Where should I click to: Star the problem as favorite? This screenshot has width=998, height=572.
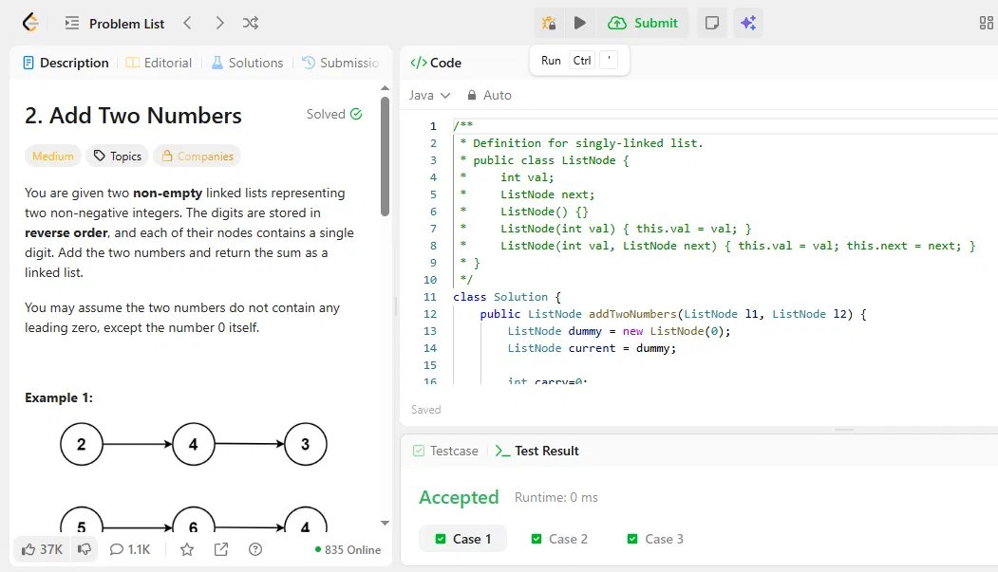186,549
